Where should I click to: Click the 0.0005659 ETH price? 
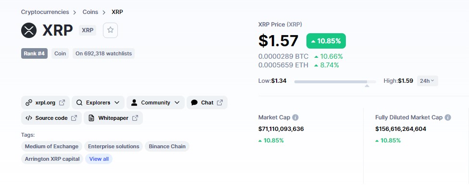click(283, 65)
